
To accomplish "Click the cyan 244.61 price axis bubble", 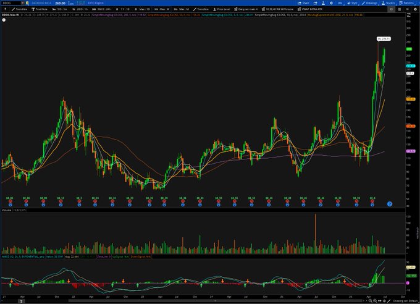I will (x=411, y=66).
